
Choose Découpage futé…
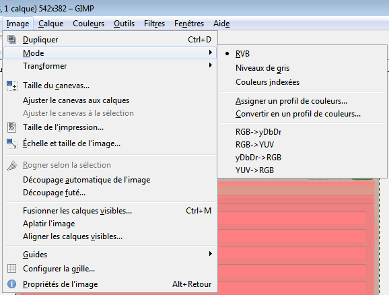point(110,193)
